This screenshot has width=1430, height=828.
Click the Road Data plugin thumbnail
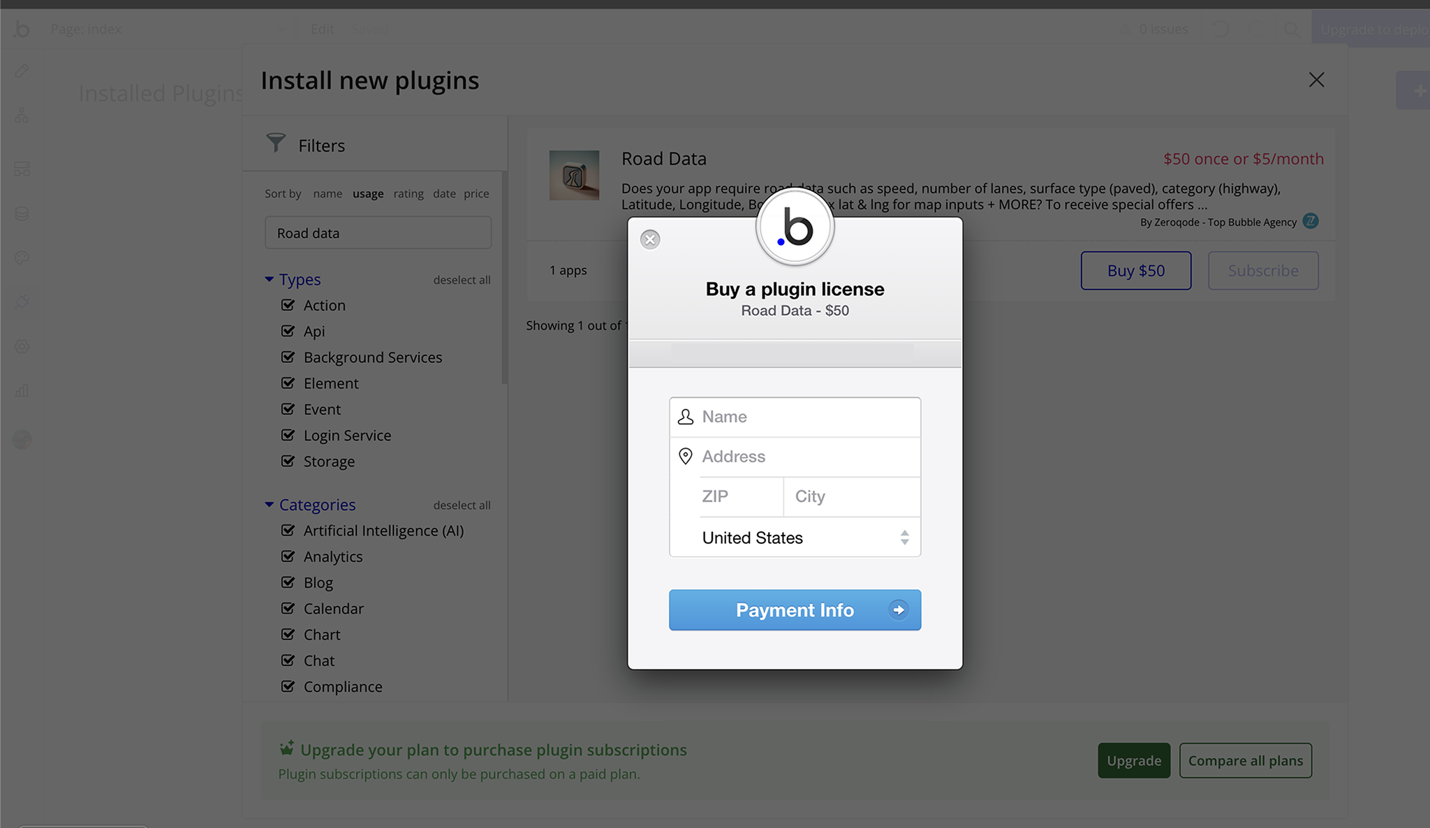click(x=574, y=175)
